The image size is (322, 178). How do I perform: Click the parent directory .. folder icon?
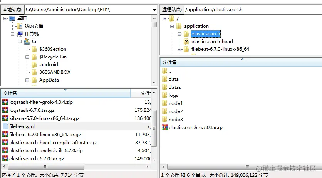pyautogui.click(x=164, y=71)
